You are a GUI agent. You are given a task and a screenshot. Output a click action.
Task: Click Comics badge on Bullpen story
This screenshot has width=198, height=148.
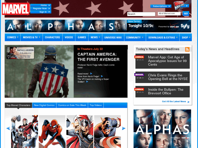point(139,89)
